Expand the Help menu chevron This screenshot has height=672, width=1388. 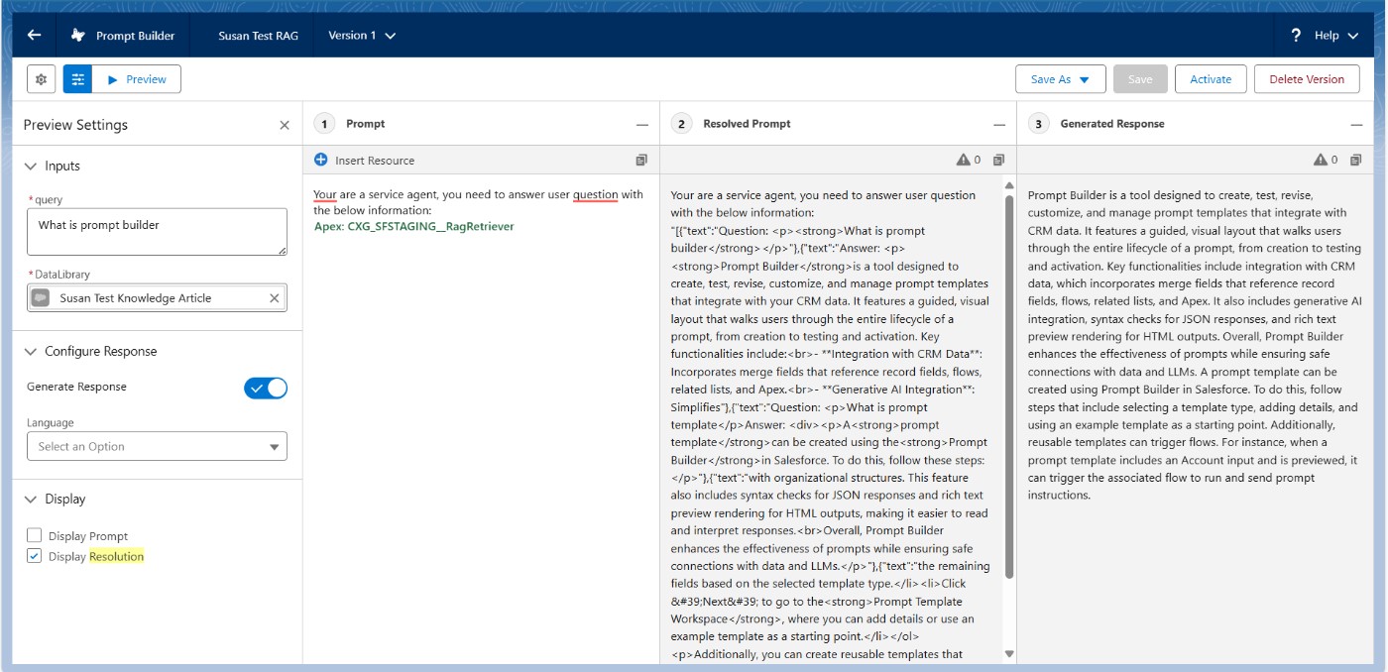tap(1353, 36)
